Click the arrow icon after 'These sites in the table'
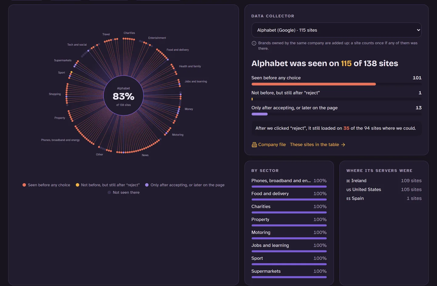The height and width of the screenshot is (286, 437). (343, 145)
